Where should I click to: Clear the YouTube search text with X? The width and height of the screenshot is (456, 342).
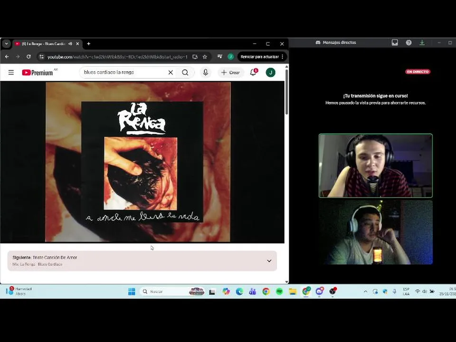(x=171, y=72)
